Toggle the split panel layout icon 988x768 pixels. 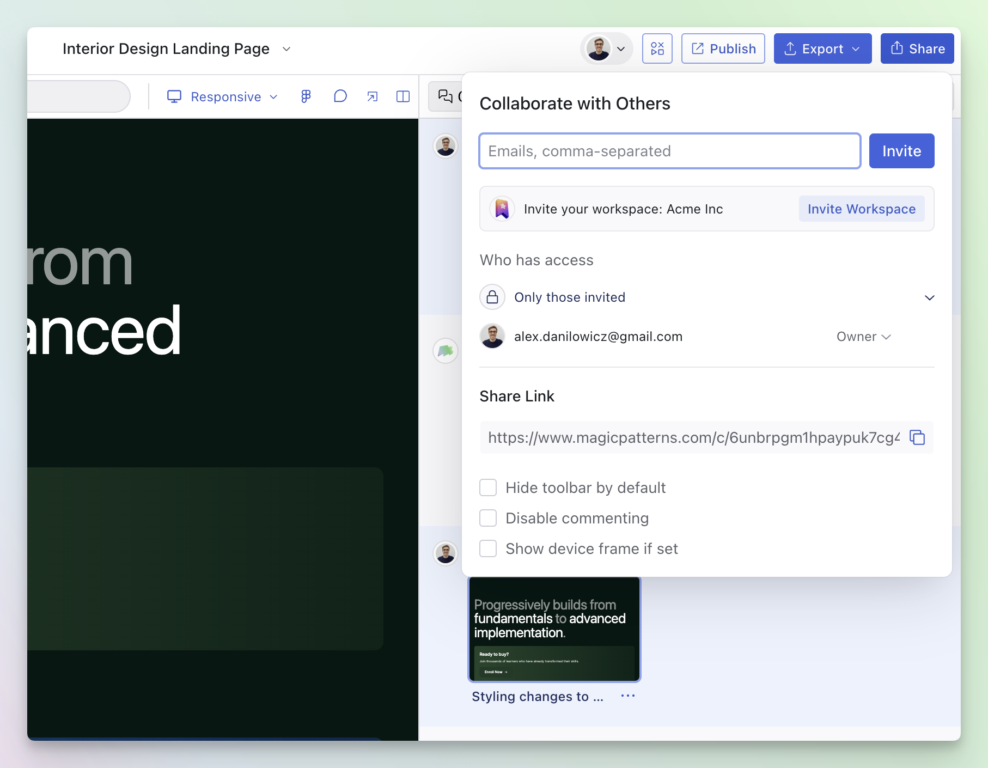coord(403,96)
